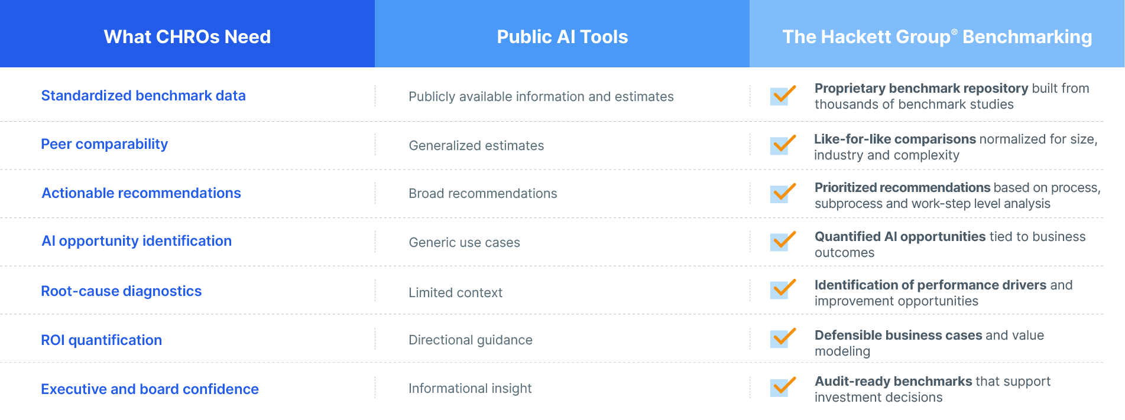Click the Standardized benchmark data label
This screenshot has height=420, width=1125.
tap(143, 96)
